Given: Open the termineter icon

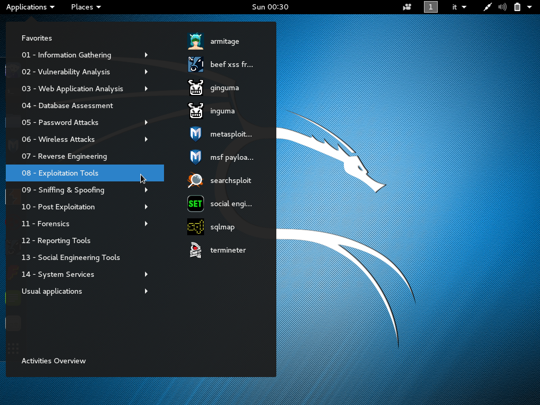Looking at the screenshot, I should point(196,250).
